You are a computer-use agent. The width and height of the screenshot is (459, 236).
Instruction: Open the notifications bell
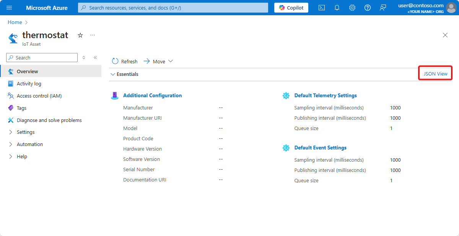pos(337,8)
